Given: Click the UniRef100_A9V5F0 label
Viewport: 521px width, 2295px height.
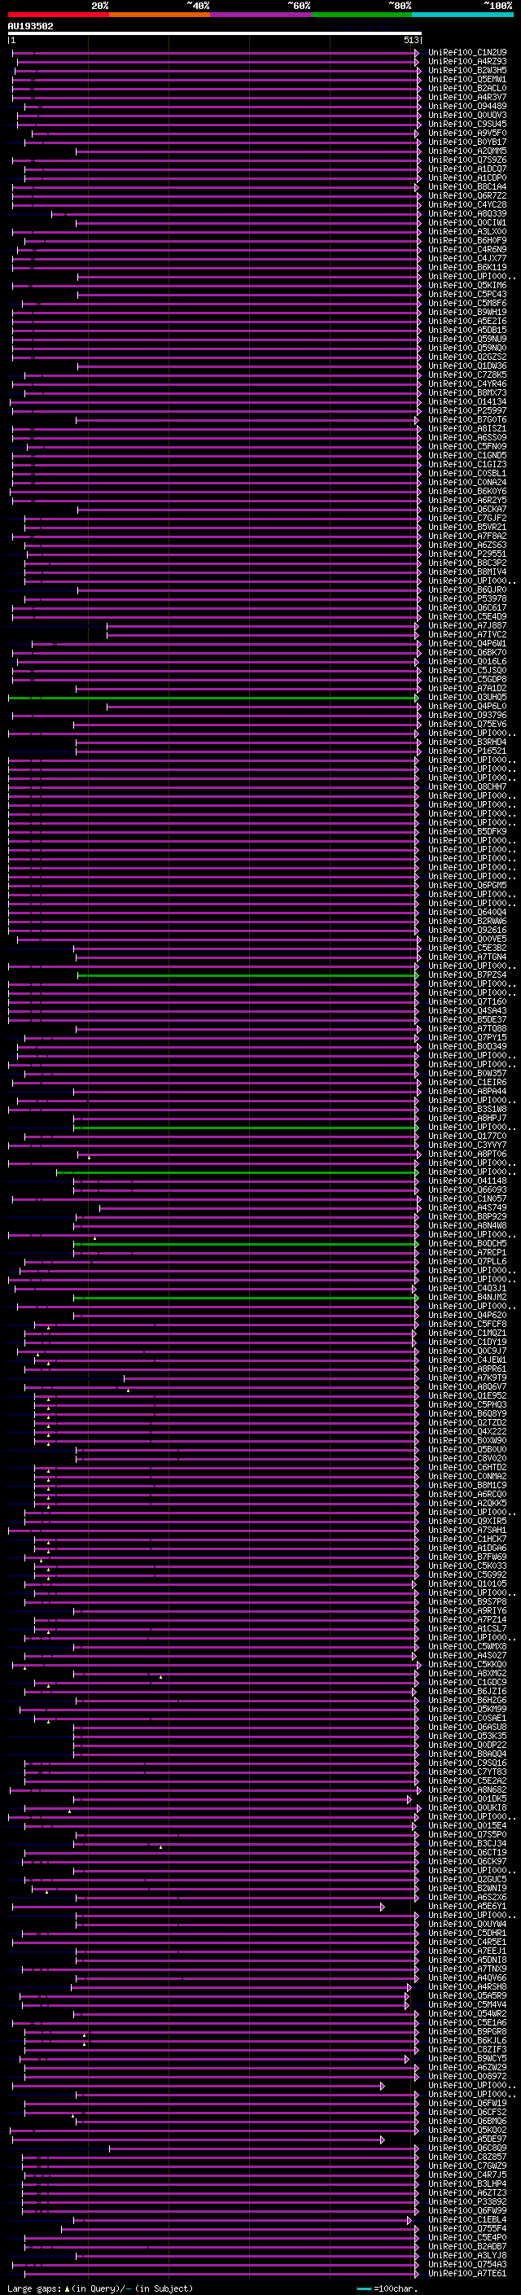Looking at the screenshot, I should pyautogui.click(x=466, y=133).
